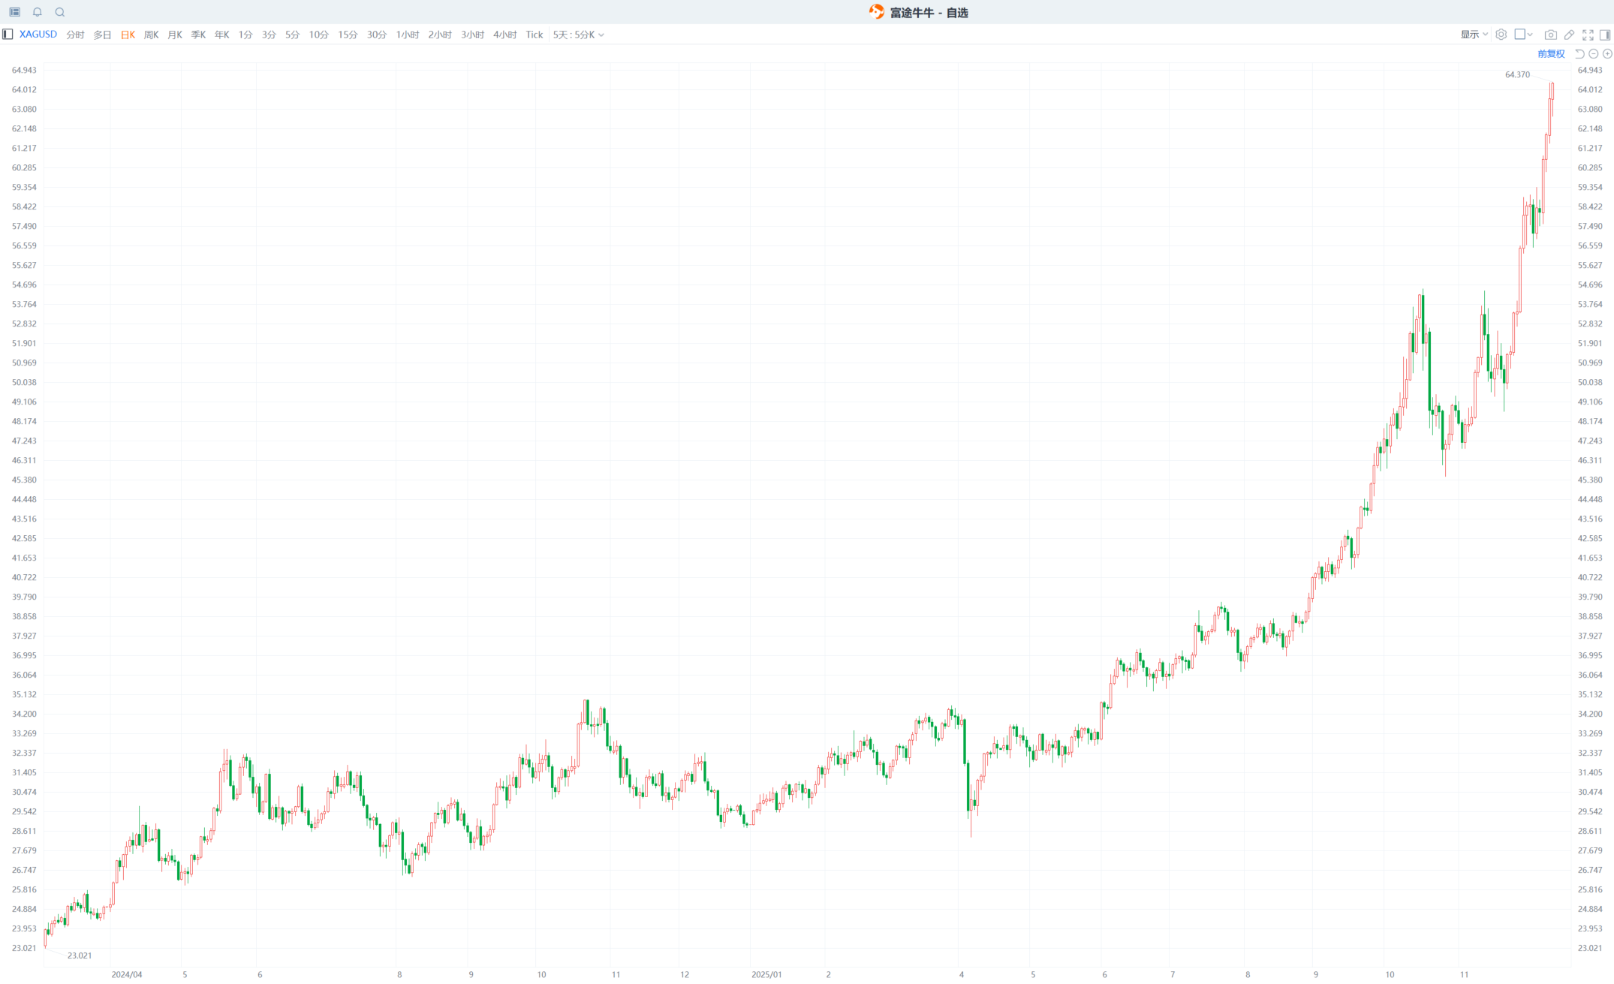The width and height of the screenshot is (1614, 984).
Task: Take a chart screenshot with camera icon
Action: point(1550,35)
